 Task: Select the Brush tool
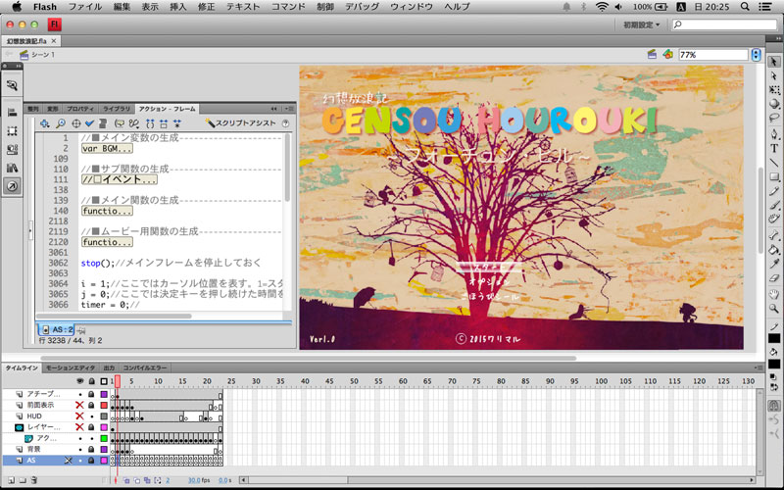coord(774,205)
